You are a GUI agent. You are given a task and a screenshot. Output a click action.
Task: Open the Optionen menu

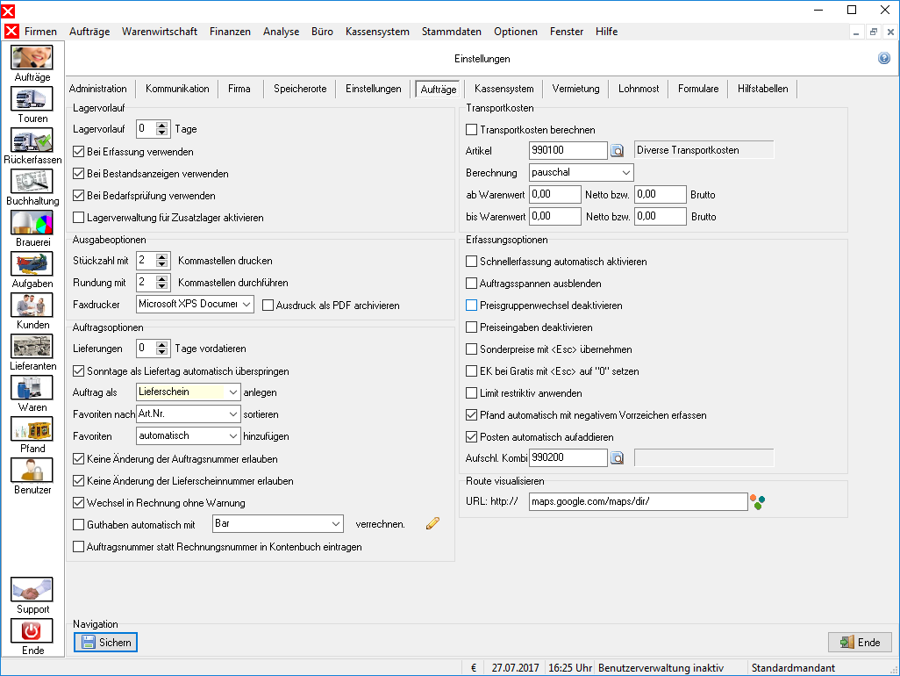(516, 32)
